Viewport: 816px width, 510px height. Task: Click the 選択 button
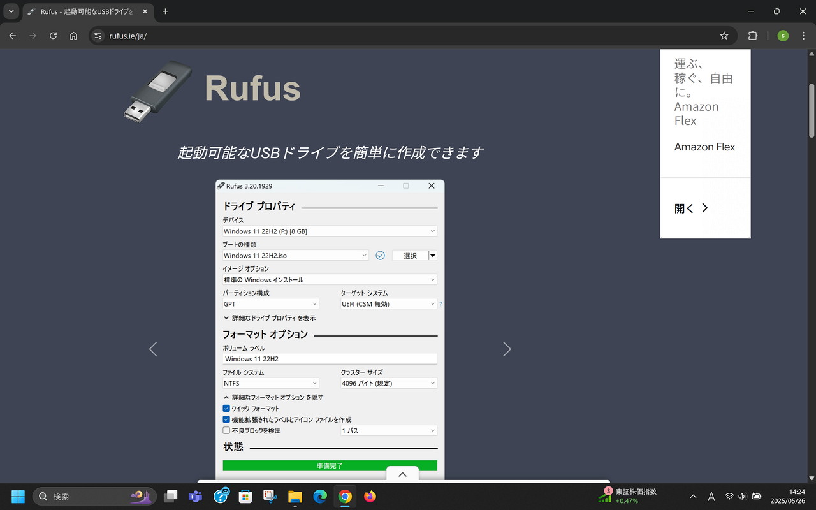410,256
